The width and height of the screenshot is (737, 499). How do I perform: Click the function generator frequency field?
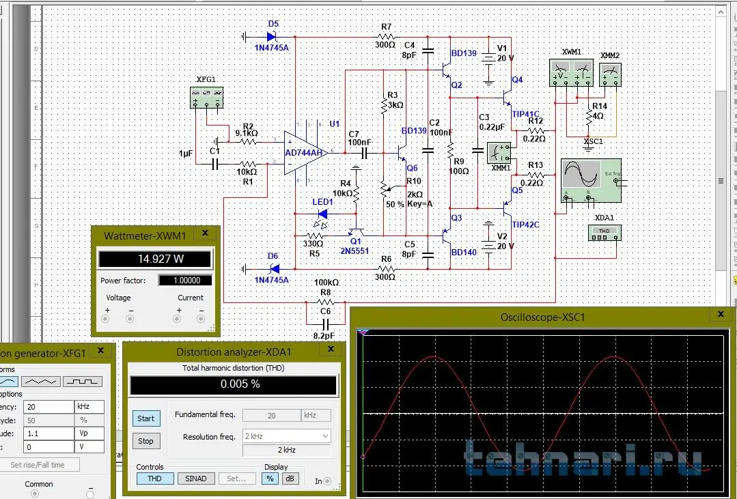[x=49, y=406]
